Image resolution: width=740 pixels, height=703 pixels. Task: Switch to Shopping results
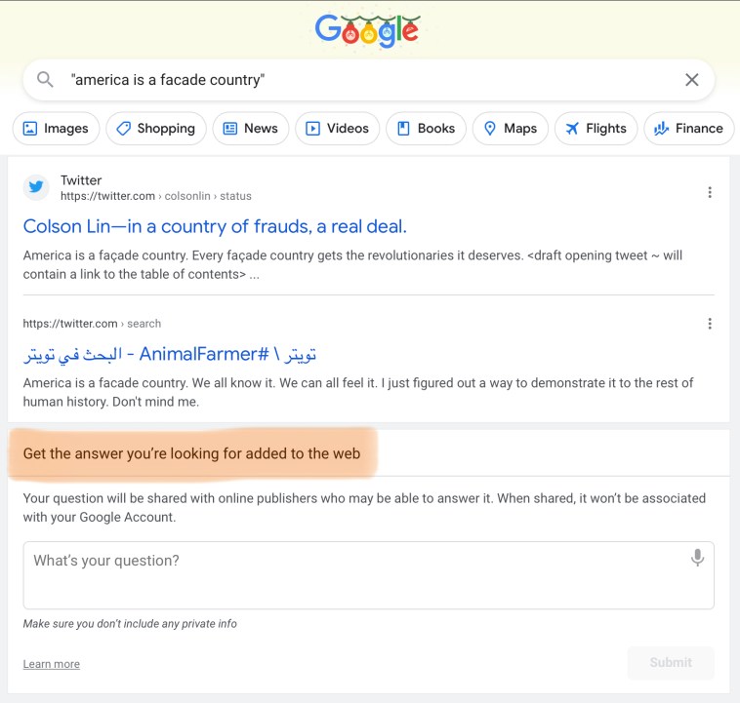[x=155, y=129]
